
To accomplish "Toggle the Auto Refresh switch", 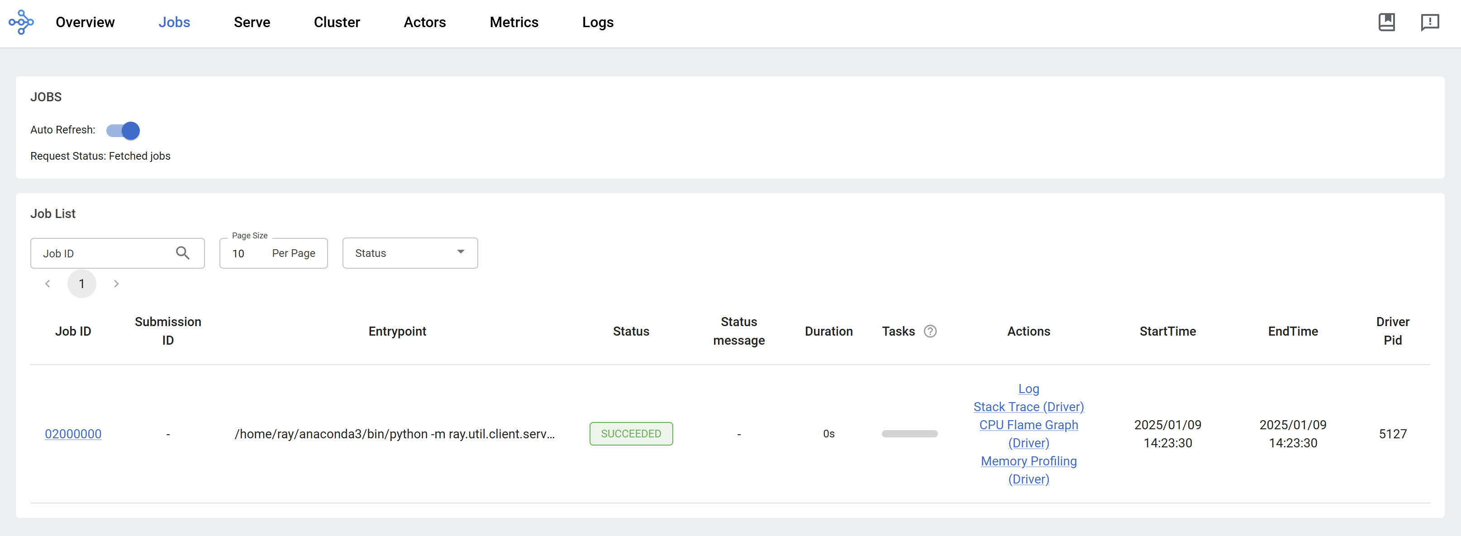I will (123, 130).
